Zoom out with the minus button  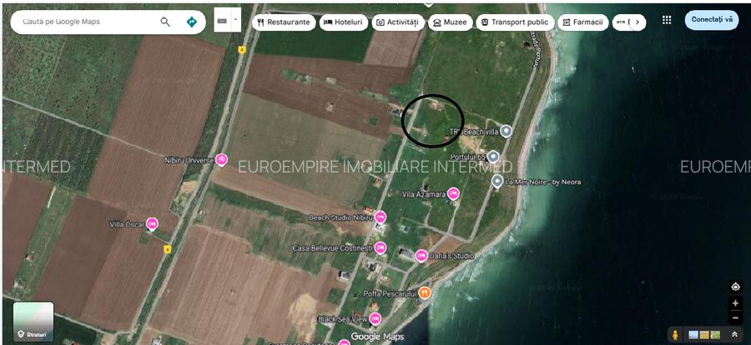point(735,317)
